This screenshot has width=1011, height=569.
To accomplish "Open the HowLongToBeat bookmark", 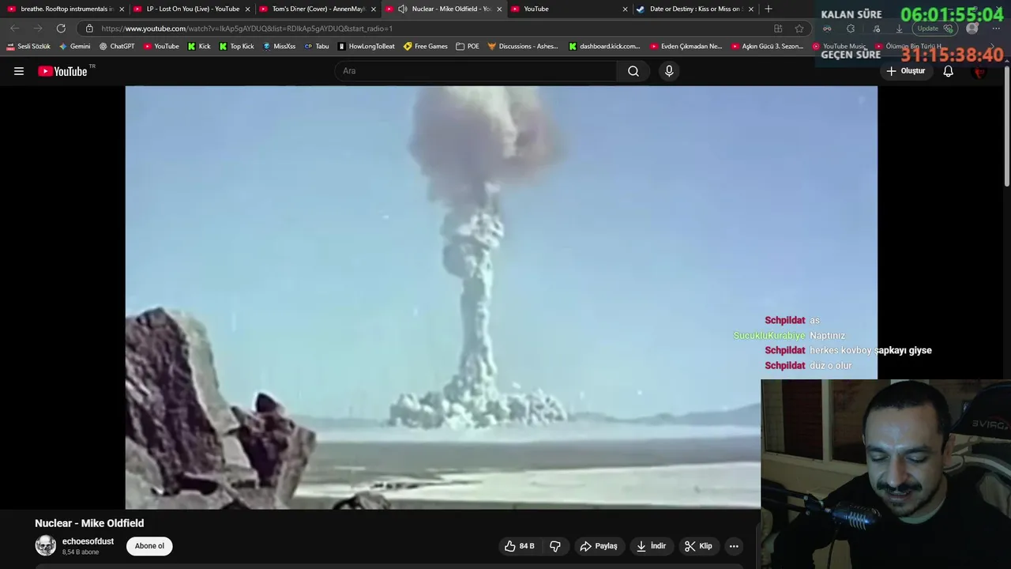I will [x=366, y=47].
